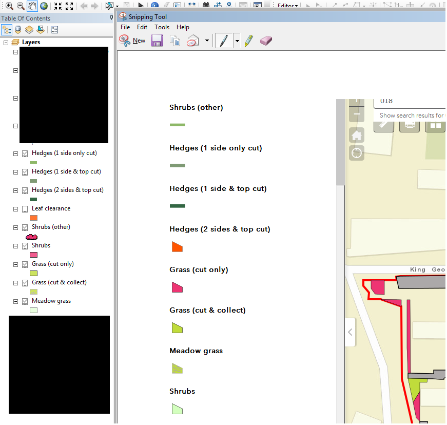Choose the Eraser in Snipping Tool

[266, 41]
